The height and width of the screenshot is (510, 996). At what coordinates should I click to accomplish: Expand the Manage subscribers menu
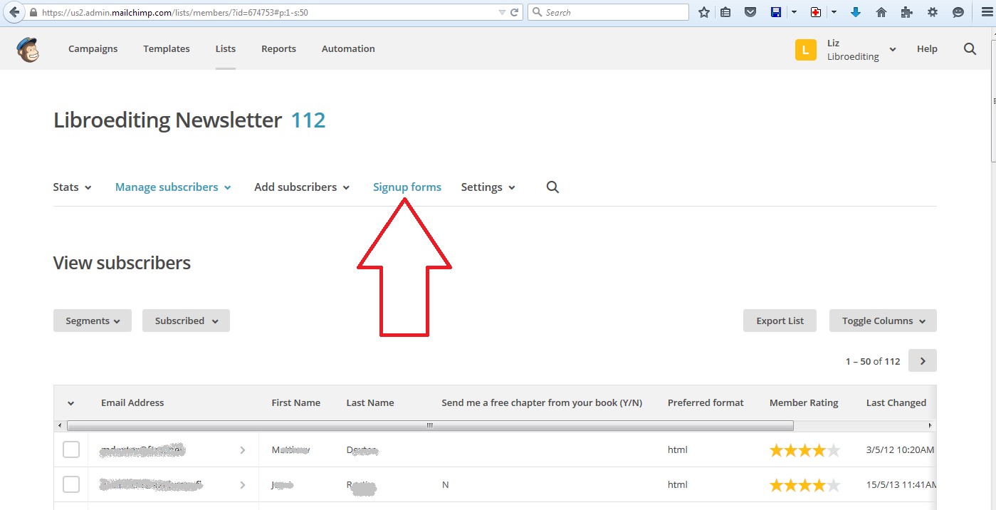point(173,187)
